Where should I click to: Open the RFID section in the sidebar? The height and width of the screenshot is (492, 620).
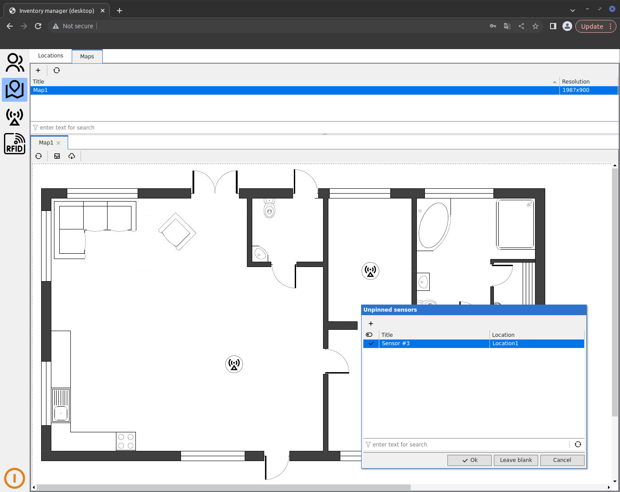15,144
